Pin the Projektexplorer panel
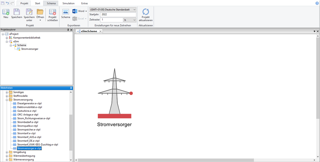The height and width of the screenshot is (162, 320). (68, 30)
